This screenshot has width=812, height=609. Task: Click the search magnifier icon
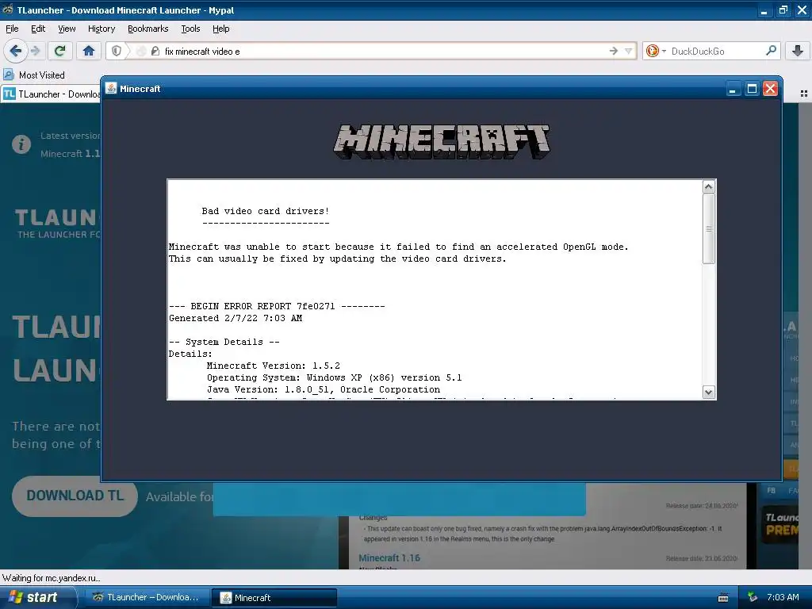click(x=771, y=51)
